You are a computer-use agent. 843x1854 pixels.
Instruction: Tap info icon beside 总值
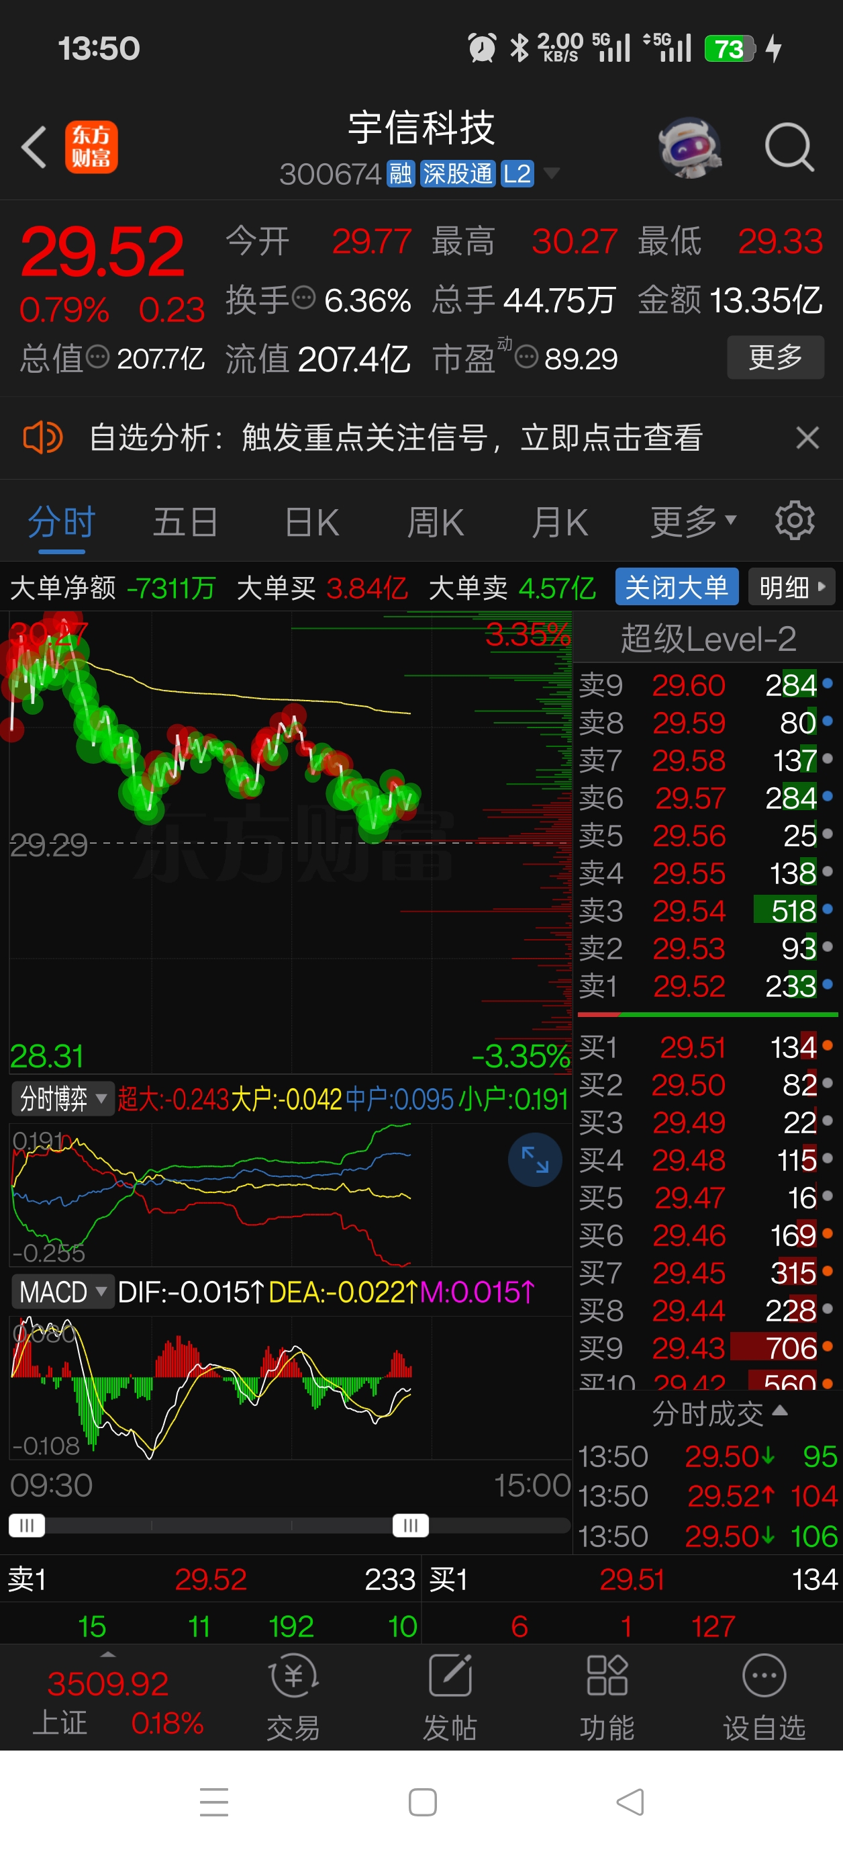tap(97, 355)
